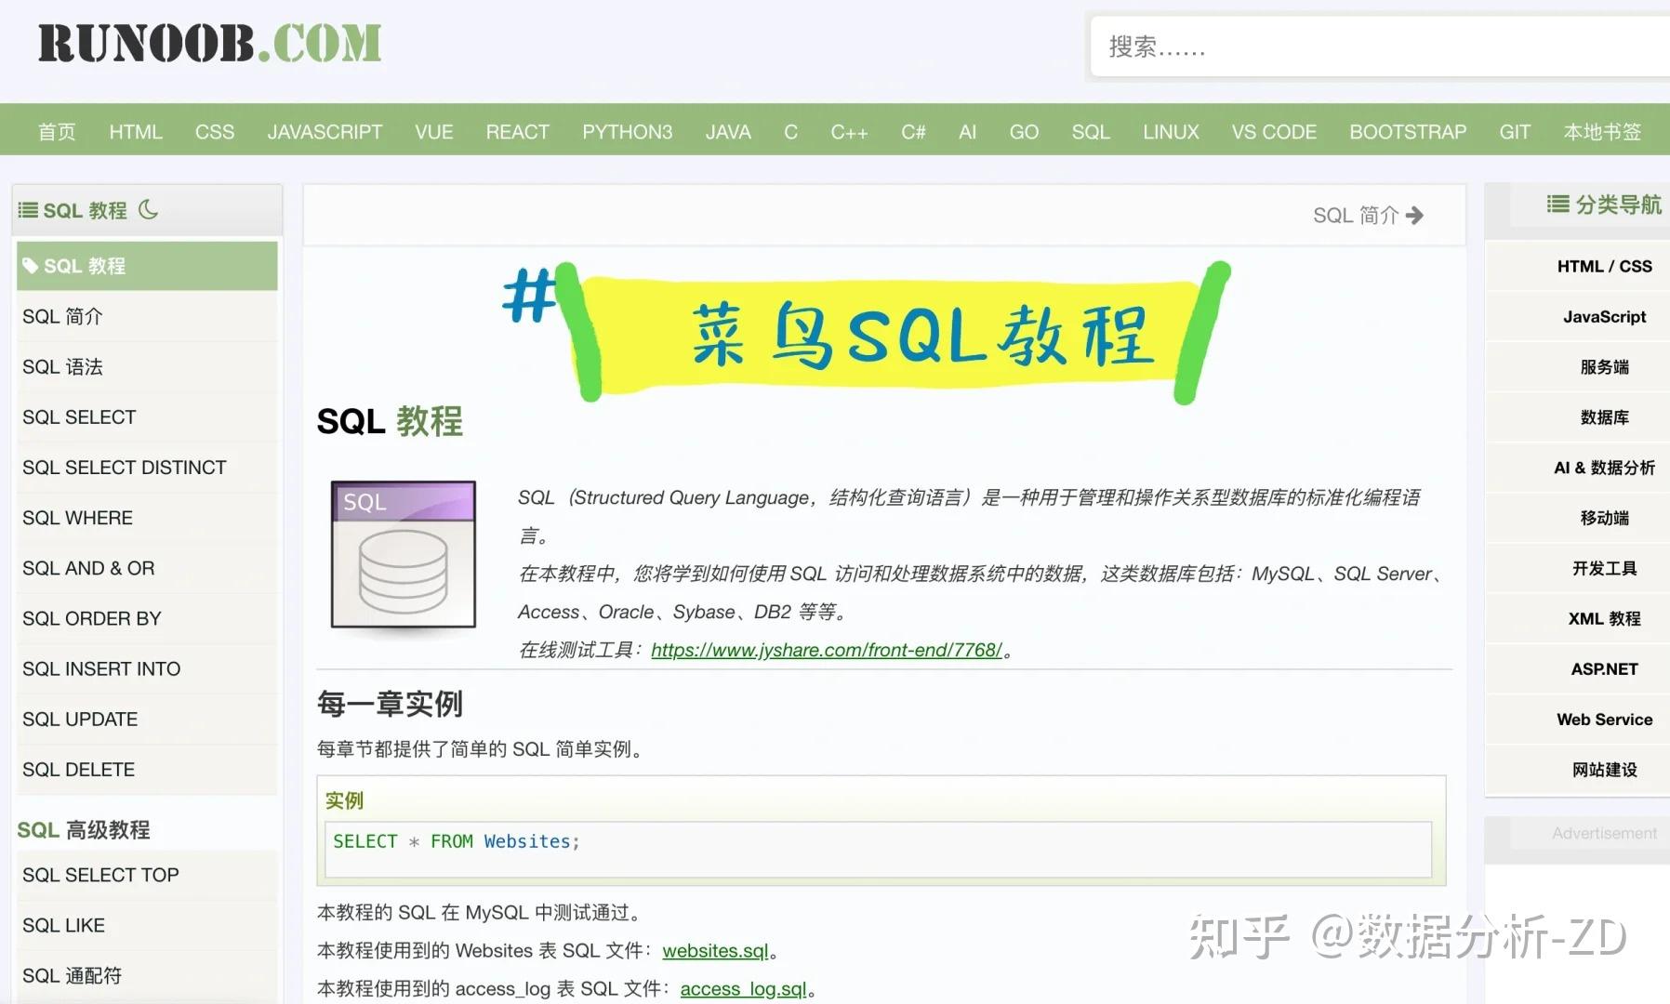Switch to the PYTHON3 tab
The height and width of the screenshot is (1004, 1670).
628,131
